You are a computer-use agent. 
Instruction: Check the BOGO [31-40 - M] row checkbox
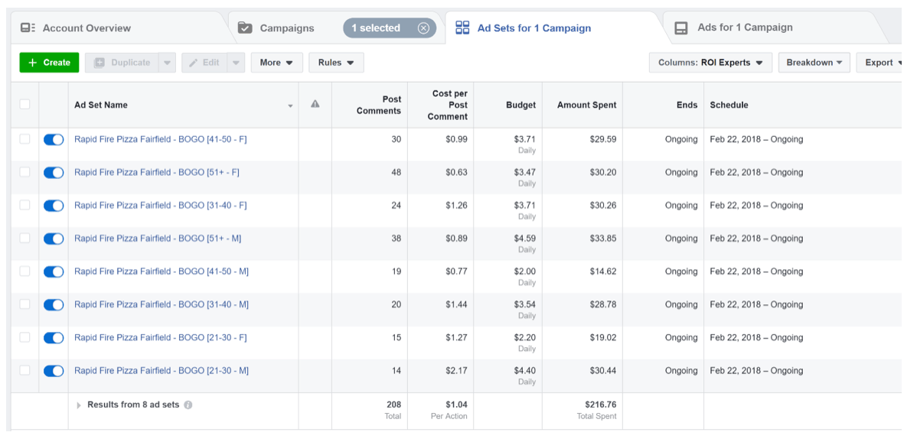click(x=24, y=304)
